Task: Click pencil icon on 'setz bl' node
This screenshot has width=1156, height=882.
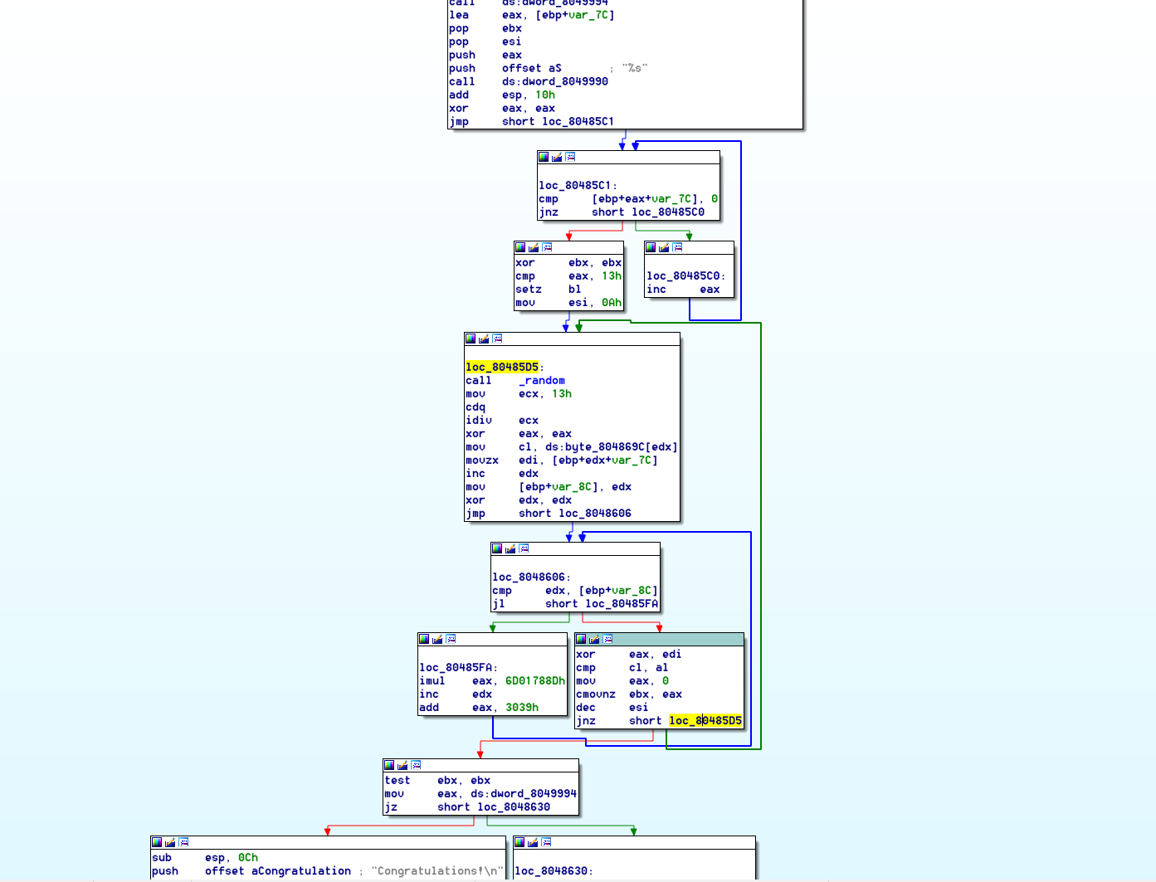Action: 534,247
